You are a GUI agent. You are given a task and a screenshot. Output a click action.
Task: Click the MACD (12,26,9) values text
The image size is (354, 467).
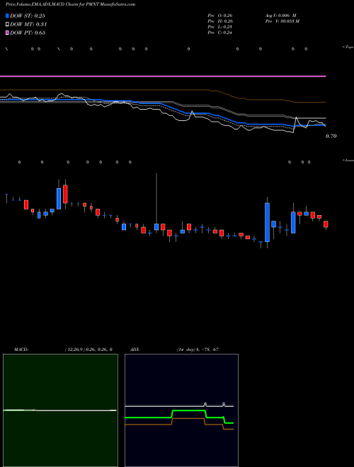[88, 350]
